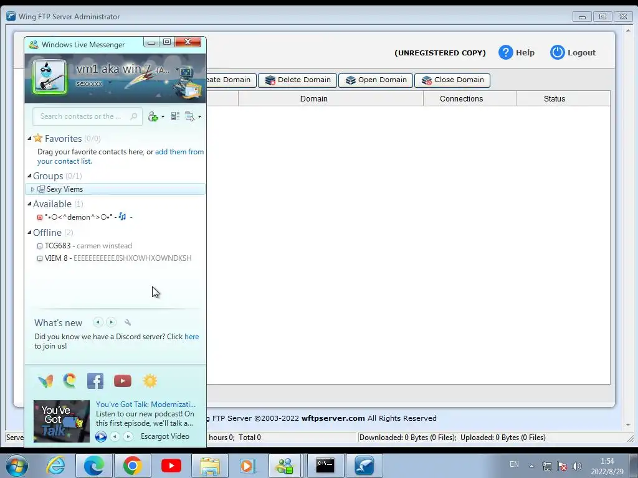Click the Help question mark icon
Image resolution: width=638 pixels, height=478 pixels.
505,52
